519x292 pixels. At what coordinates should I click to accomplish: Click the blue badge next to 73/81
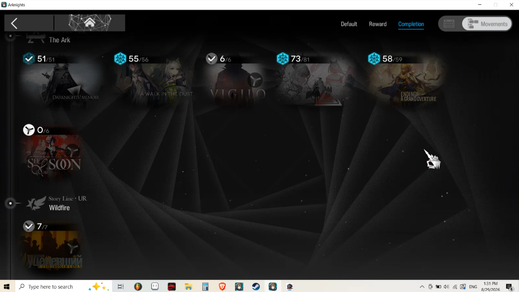tap(282, 58)
